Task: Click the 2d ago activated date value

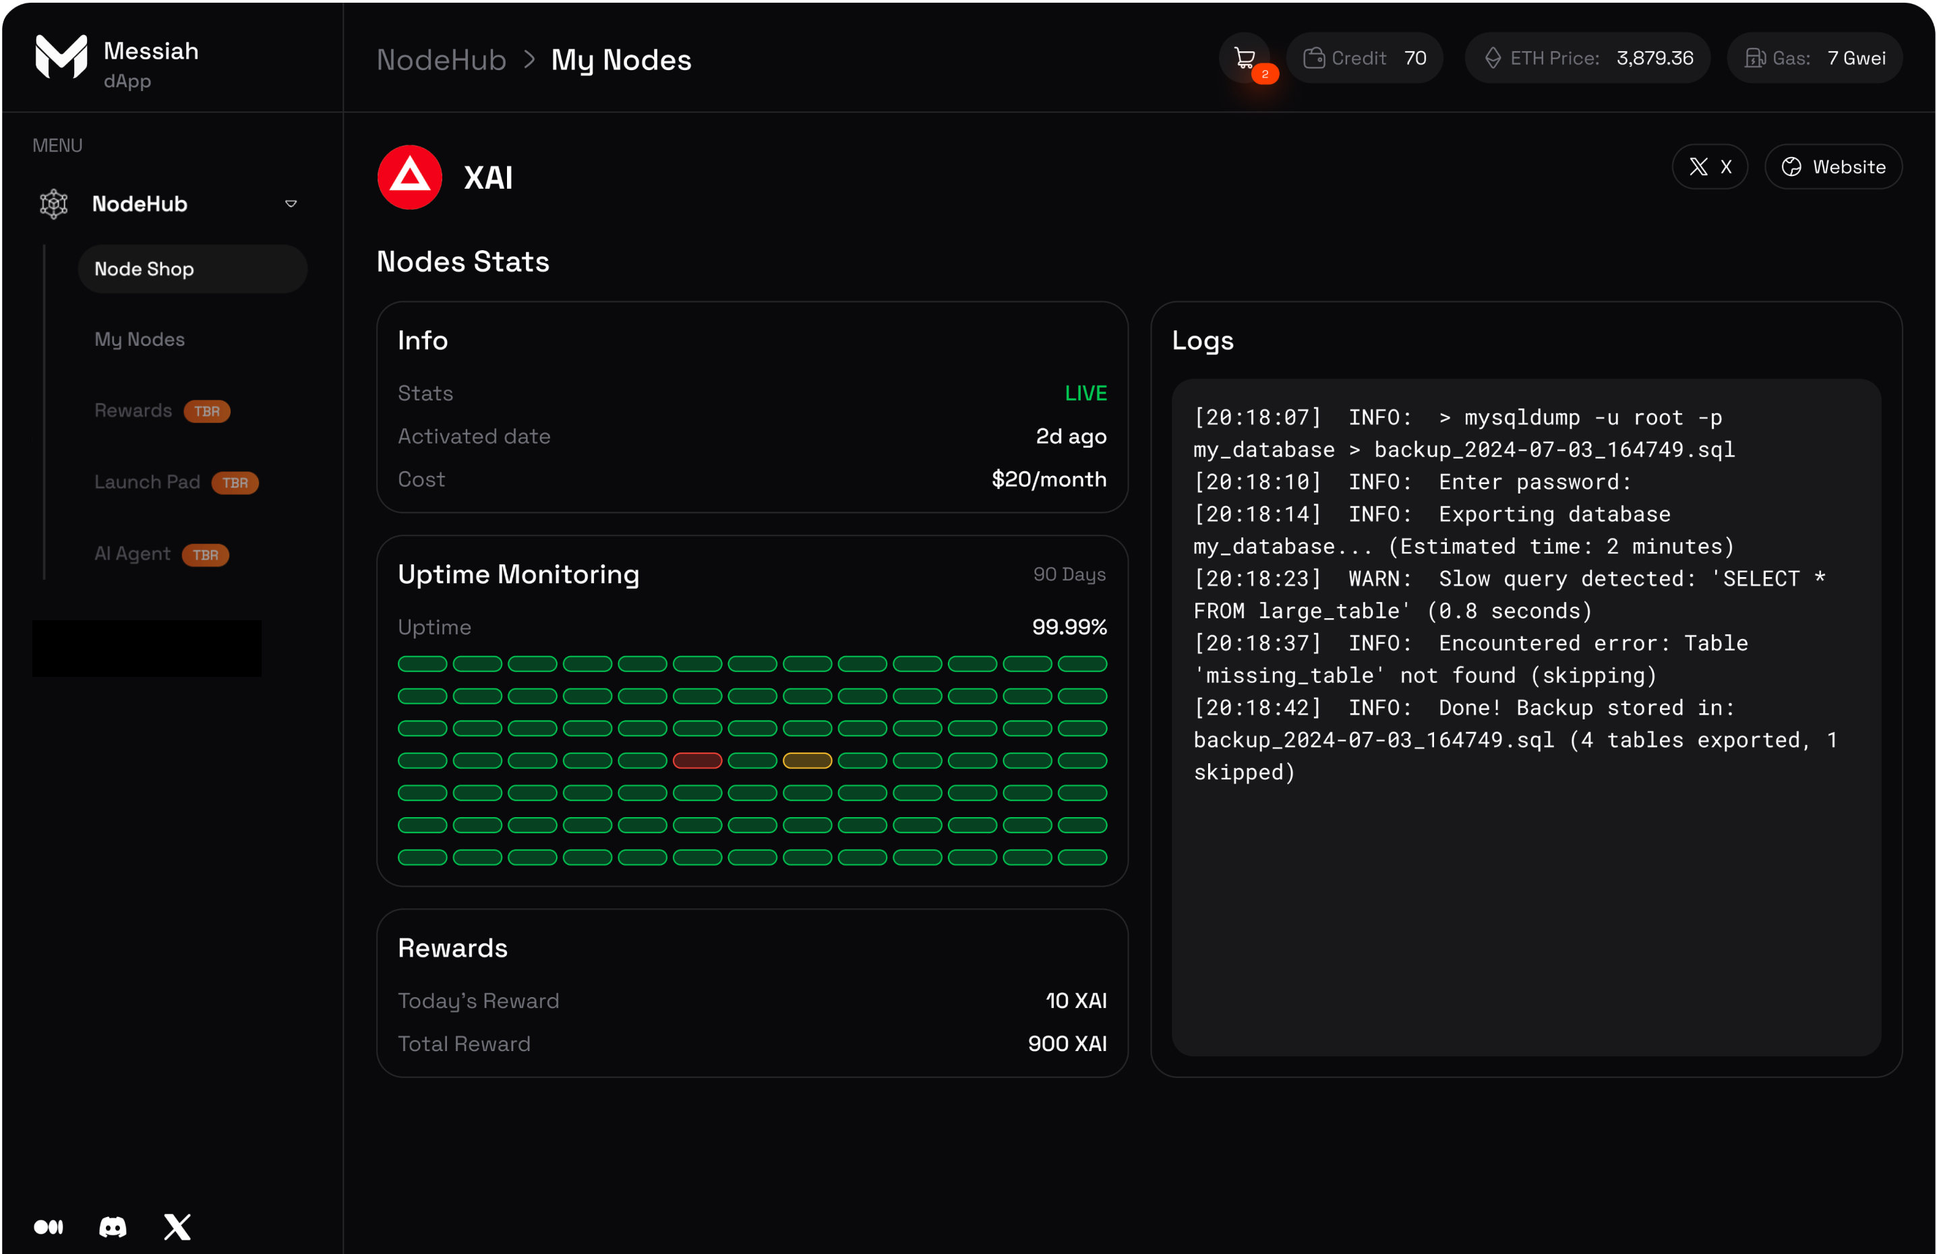Action: coord(1071,436)
